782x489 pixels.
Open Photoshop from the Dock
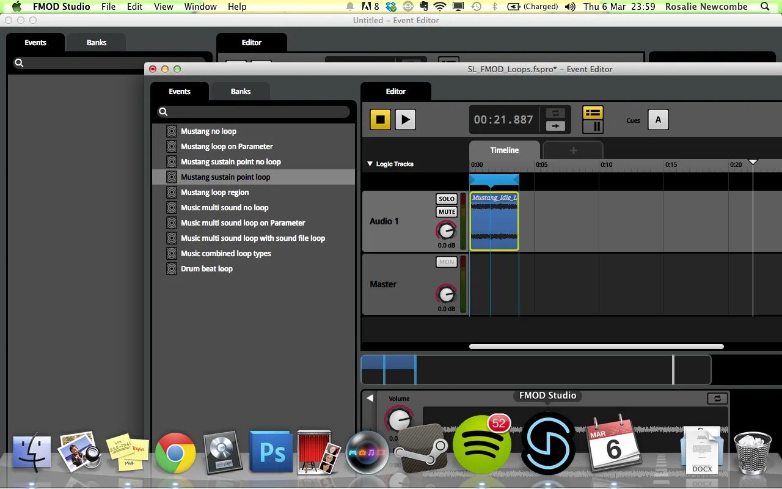pos(272,452)
